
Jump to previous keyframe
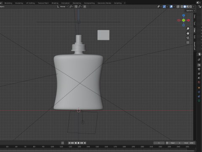point(72,143)
